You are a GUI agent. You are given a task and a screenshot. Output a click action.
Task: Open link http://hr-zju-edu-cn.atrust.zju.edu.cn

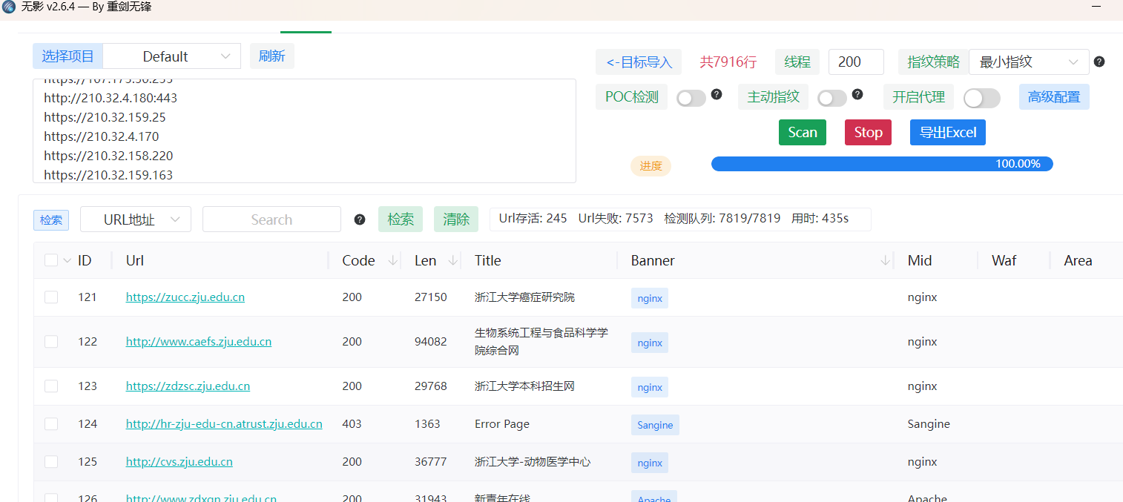tap(224, 424)
